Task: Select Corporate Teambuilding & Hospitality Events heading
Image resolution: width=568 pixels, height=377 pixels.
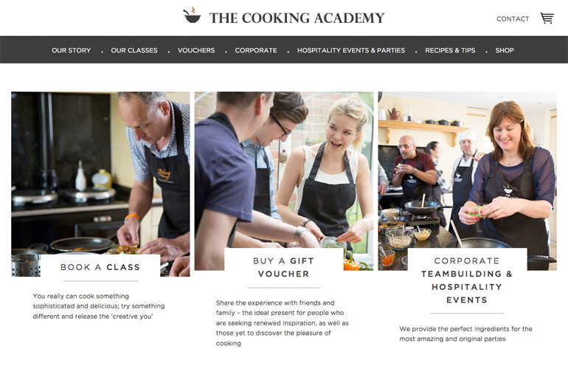Action: (x=467, y=280)
